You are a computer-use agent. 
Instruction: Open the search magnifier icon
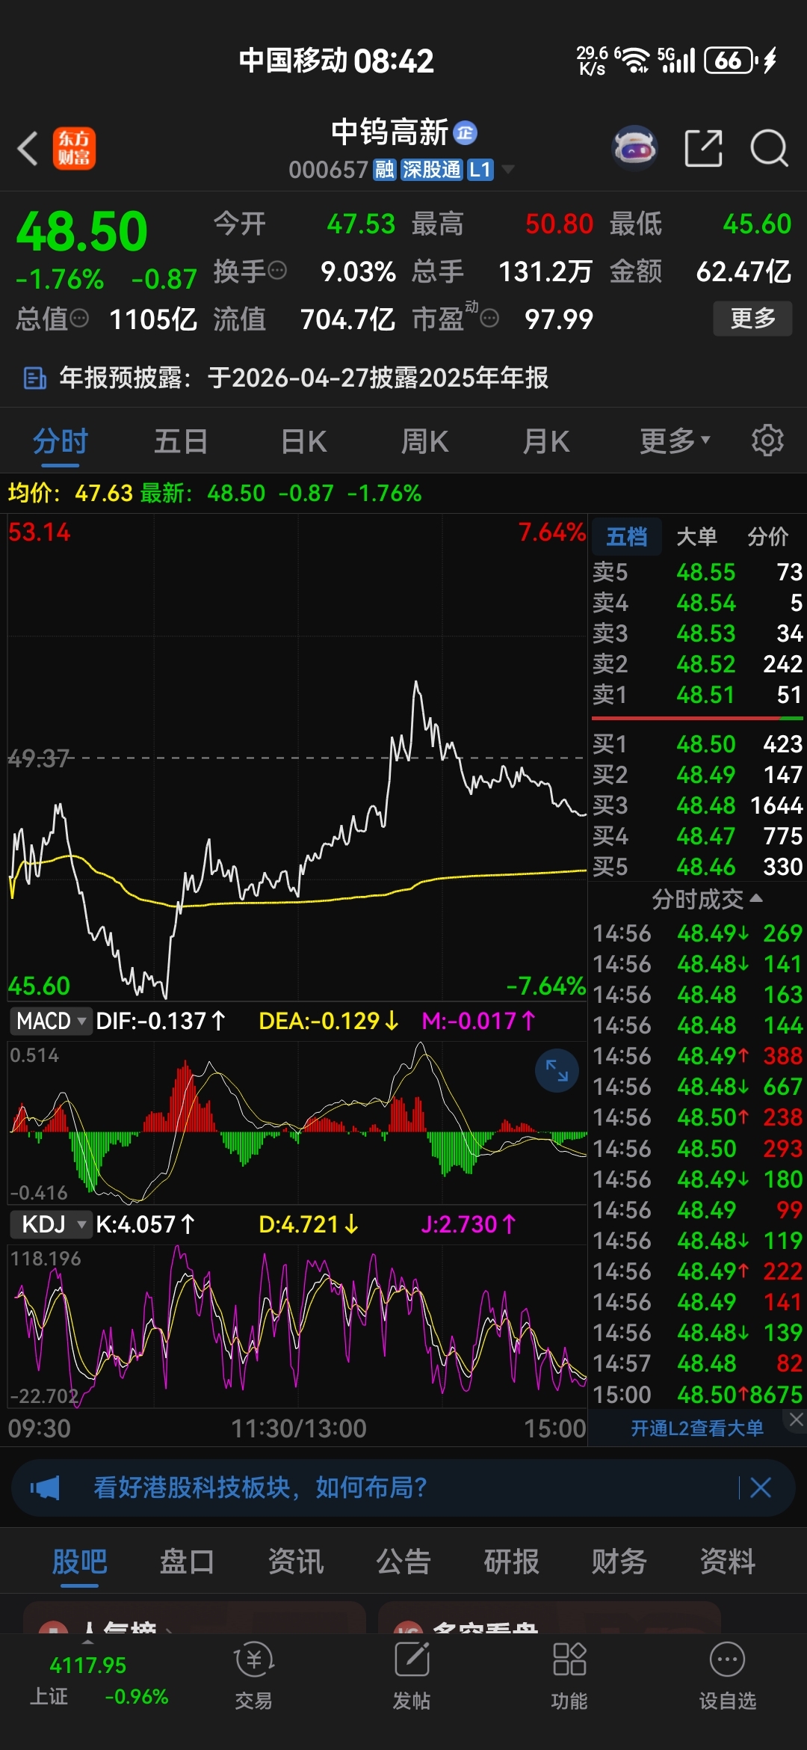coord(769,148)
